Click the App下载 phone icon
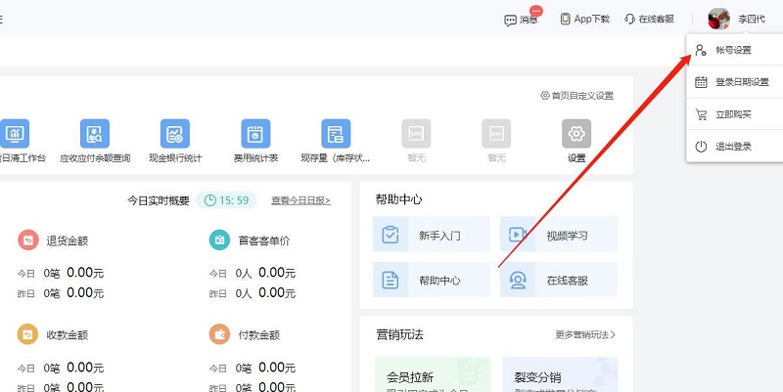This screenshot has height=392, width=783. coord(565,19)
